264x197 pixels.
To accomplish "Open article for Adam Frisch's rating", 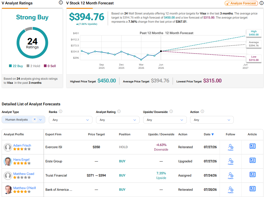I will tap(252, 146).
